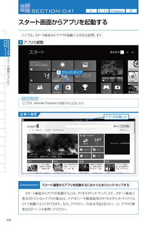Open the Internet Explorer tile

pyautogui.click(x=57, y=88)
